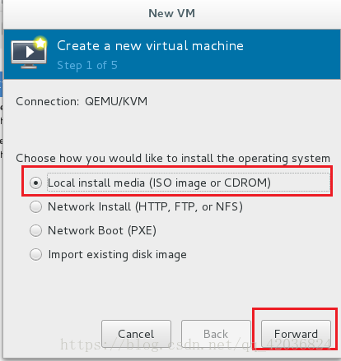Viewport: 341px width, 361px height.
Task: Click the "Step 1 of 5" text
Action: [x=87, y=65]
